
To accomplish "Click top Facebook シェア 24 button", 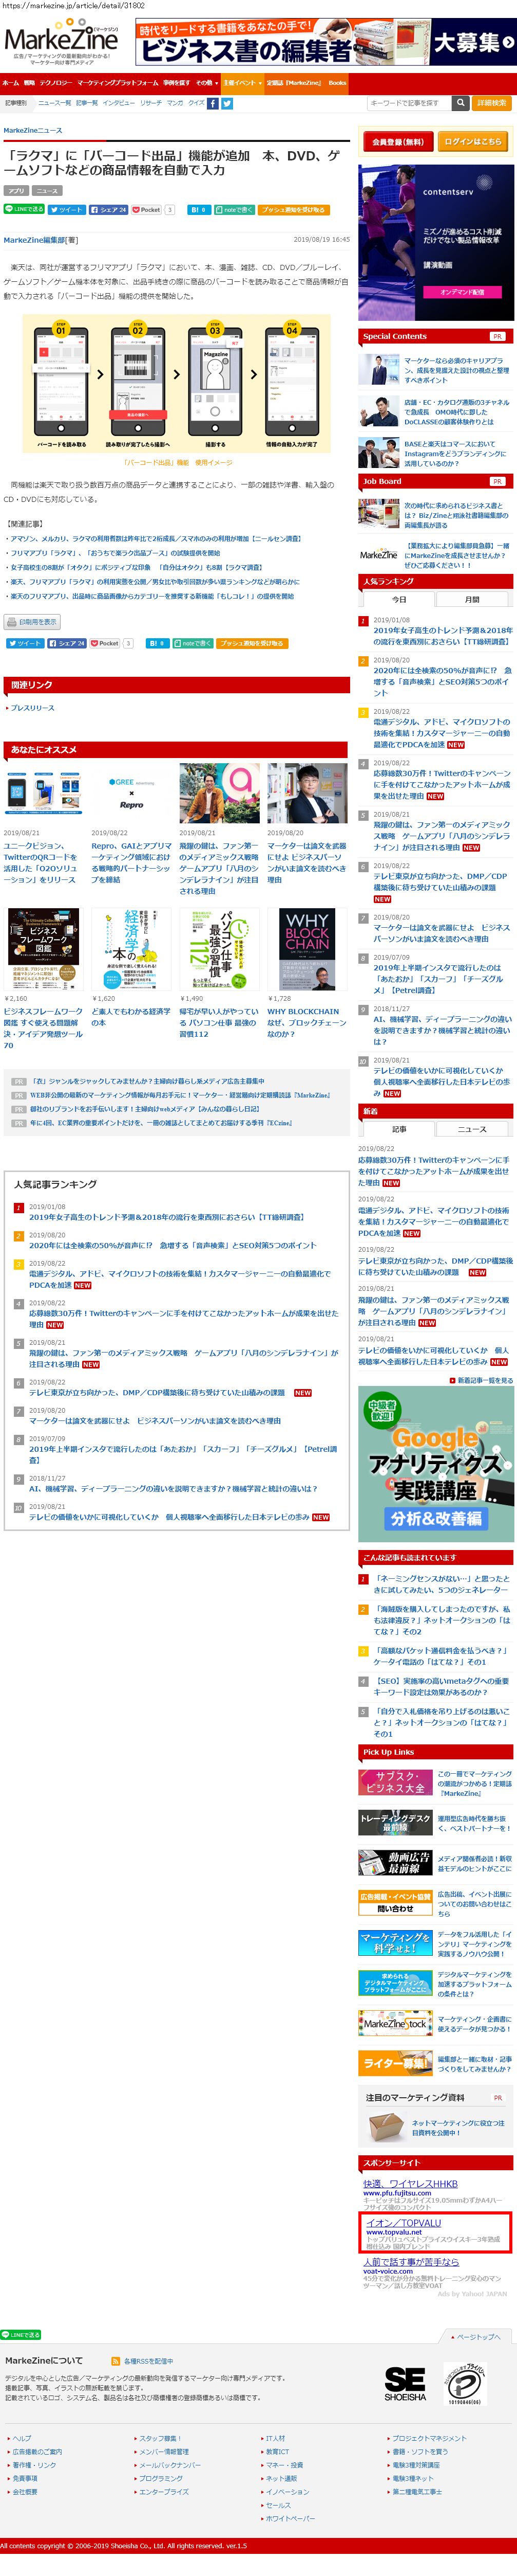I will pyautogui.click(x=109, y=210).
